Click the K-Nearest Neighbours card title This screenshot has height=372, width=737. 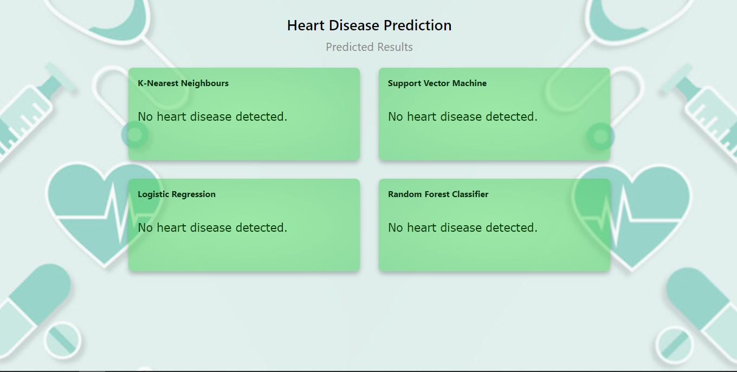point(183,83)
